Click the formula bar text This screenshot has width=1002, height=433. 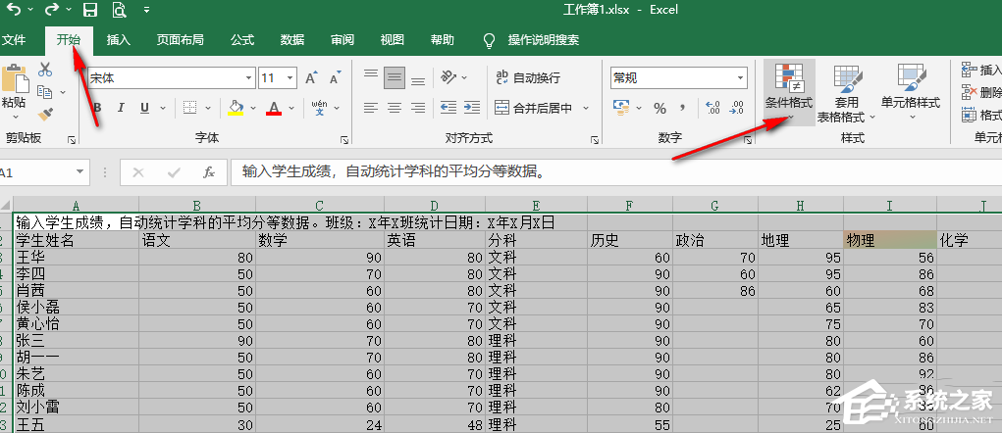pyautogui.click(x=393, y=172)
